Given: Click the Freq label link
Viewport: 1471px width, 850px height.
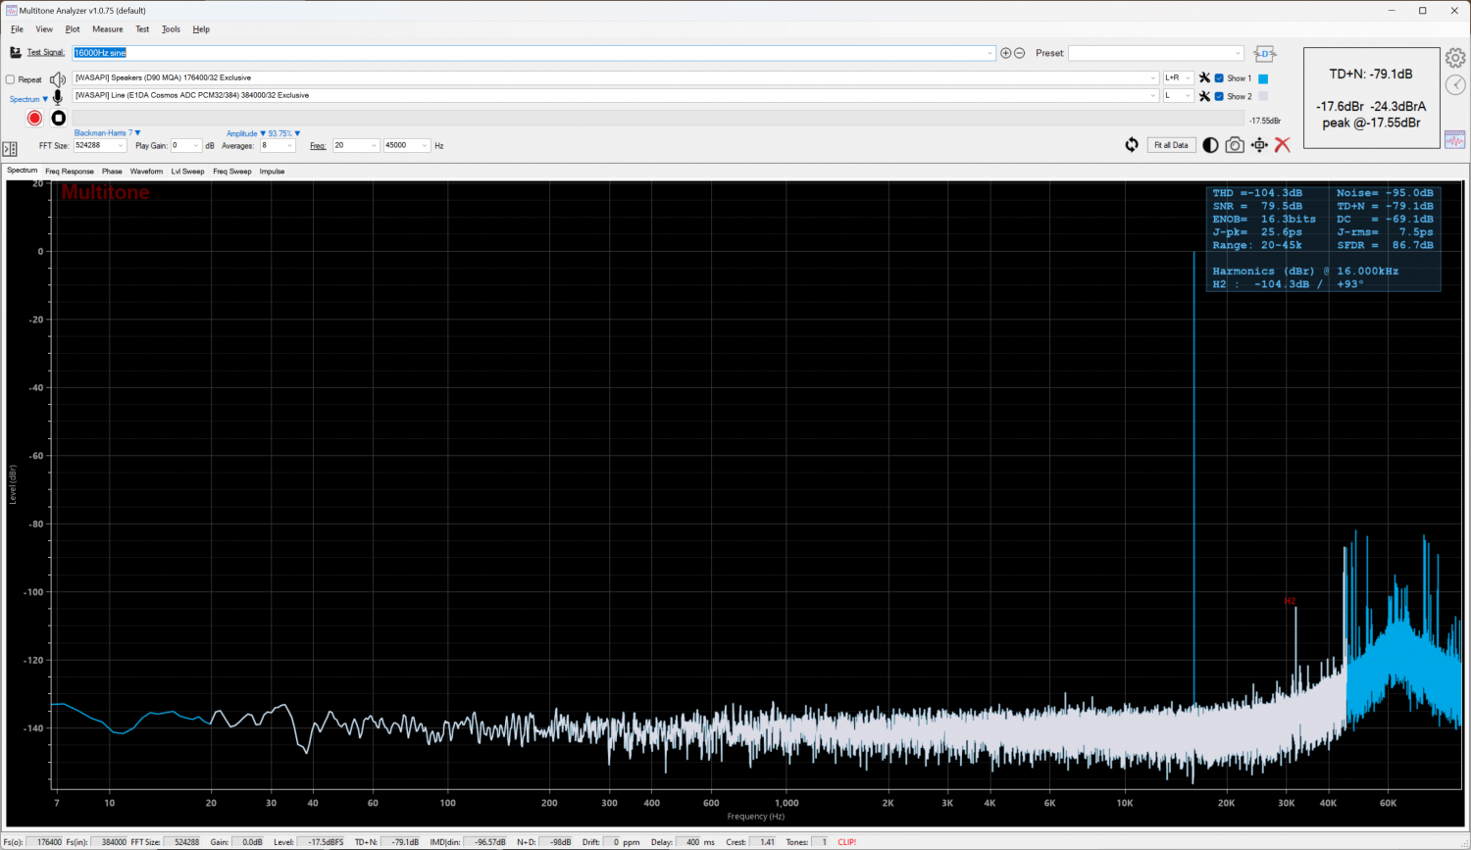Looking at the screenshot, I should (318, 146).
